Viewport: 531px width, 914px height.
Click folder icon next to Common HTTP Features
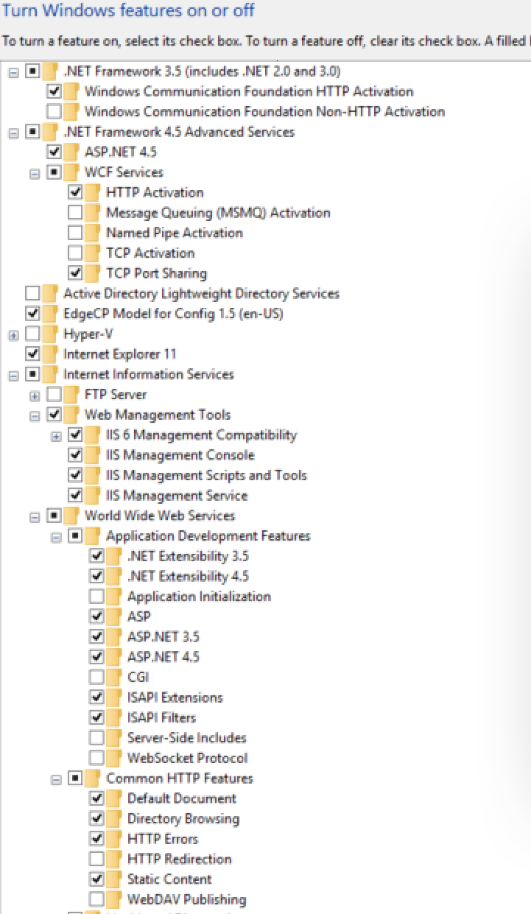tap(93, 778)
